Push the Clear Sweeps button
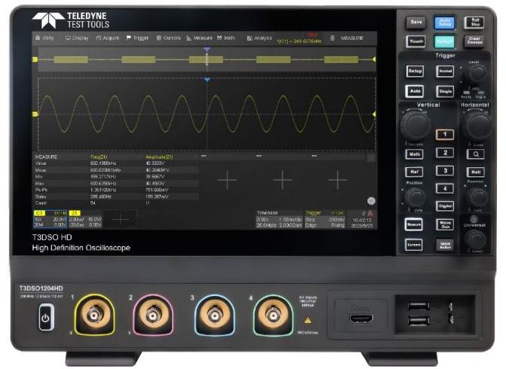 pos(474,41)
